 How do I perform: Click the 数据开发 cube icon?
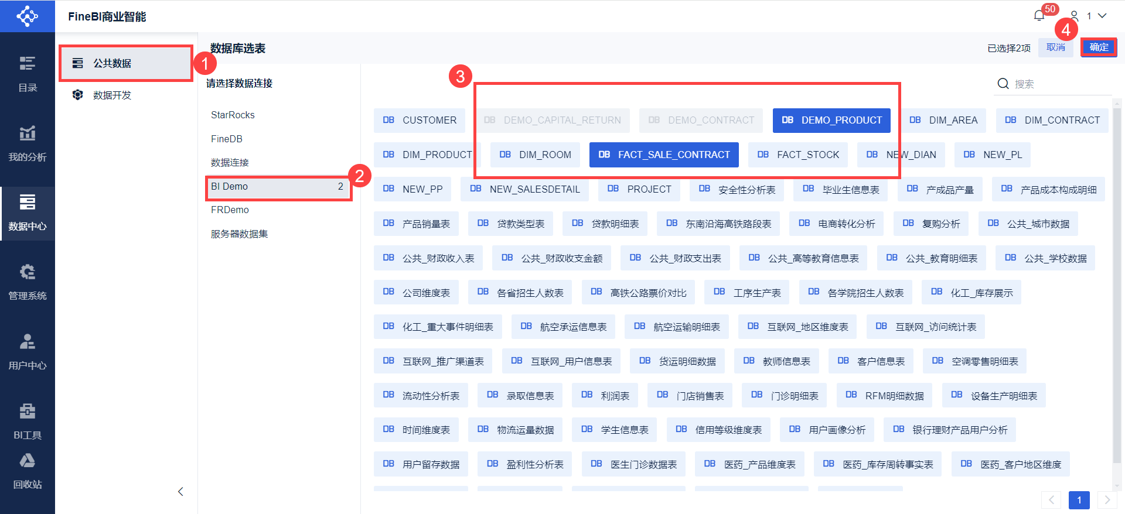point(77,95)
